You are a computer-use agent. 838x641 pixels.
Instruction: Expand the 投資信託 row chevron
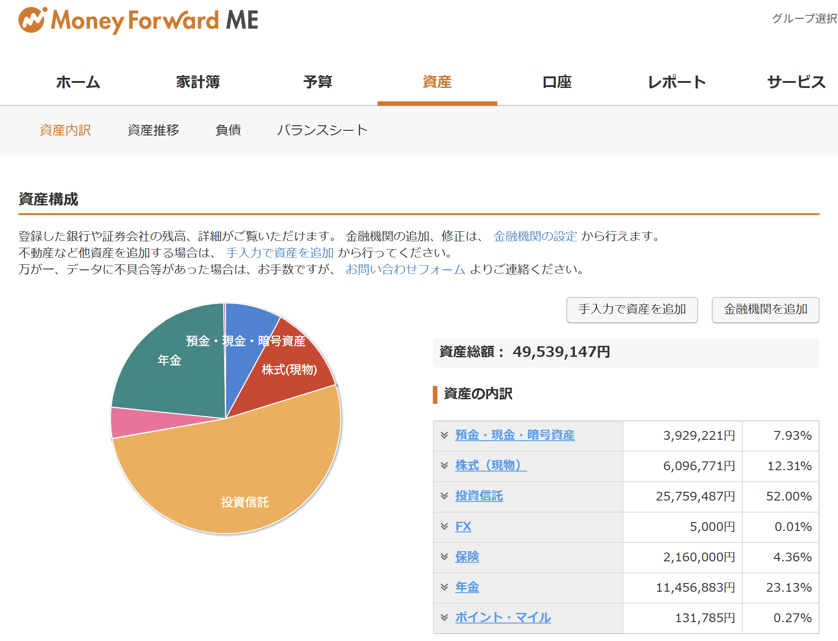coord(444,496)
